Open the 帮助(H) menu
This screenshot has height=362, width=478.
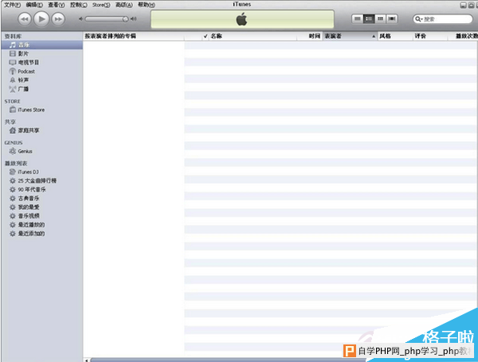(147, 5)
